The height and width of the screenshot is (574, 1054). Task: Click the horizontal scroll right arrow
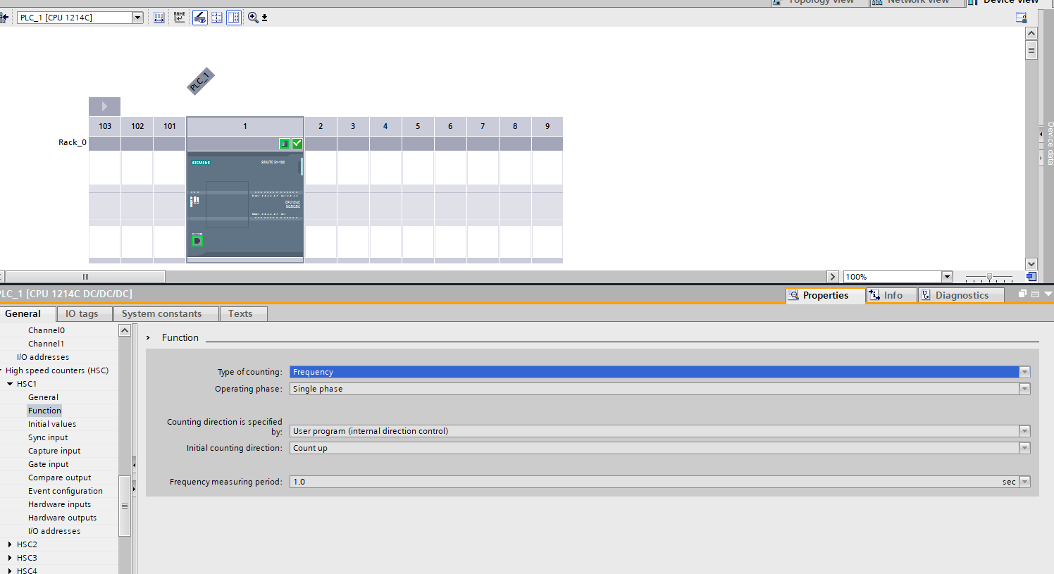(x=833, y=277)
